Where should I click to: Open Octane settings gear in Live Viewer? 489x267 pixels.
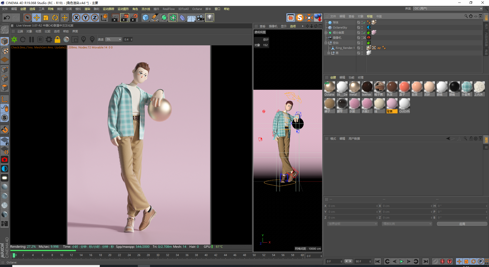[49, 39]
